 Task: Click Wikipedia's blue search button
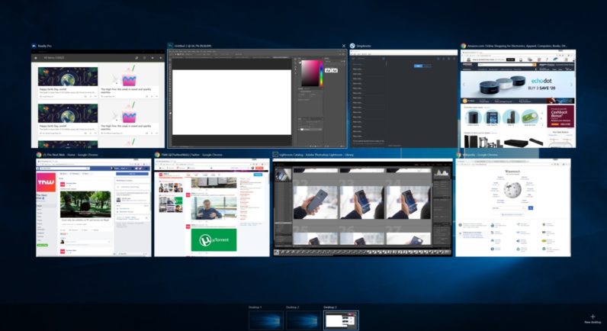click(530, 208)
